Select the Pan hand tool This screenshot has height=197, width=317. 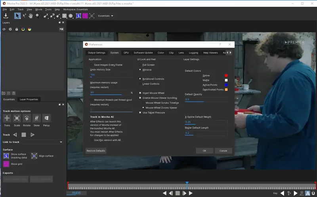(31, 16)
